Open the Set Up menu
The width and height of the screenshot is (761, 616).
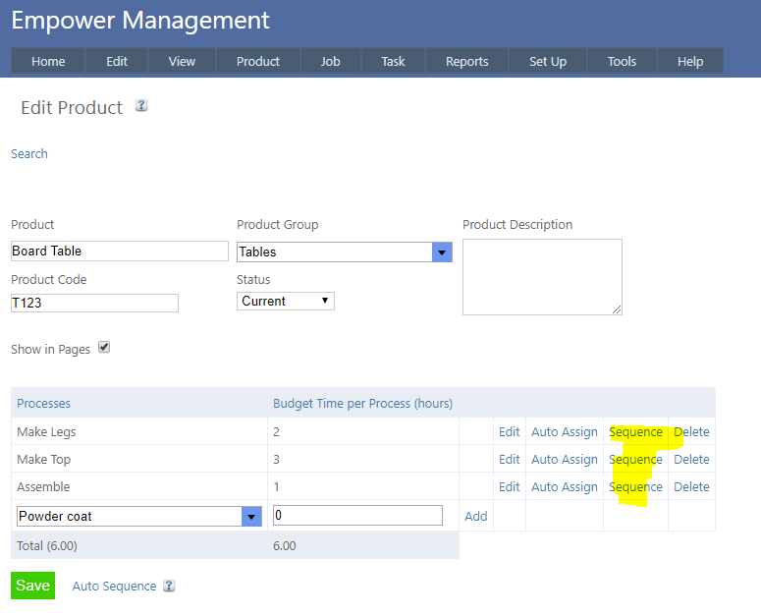547,61
